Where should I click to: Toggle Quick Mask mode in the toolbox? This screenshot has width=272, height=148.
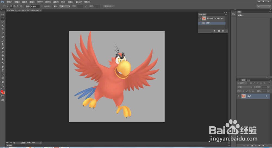coord(3,96)
